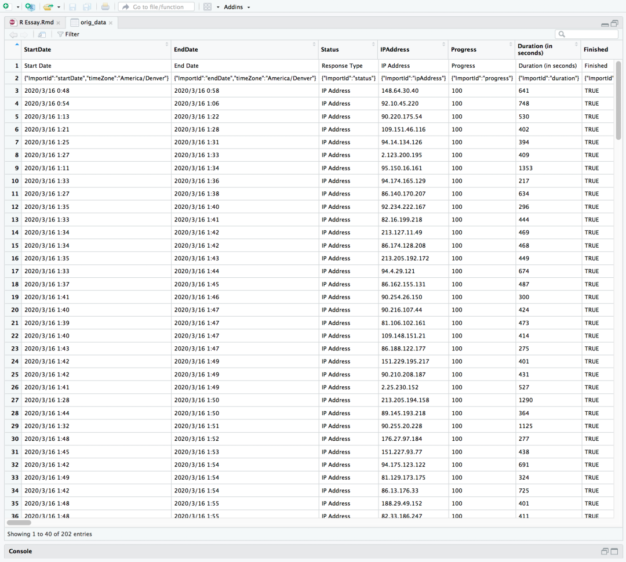Click the Save document icon

pyautogui.click(x=72, y=7)
